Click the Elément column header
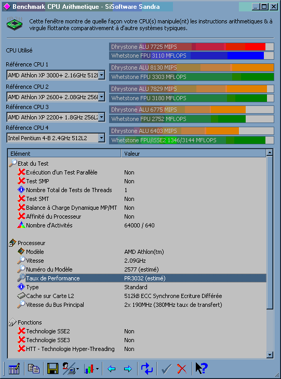This screenshot has width=281, height=379. tap(64, 154)
